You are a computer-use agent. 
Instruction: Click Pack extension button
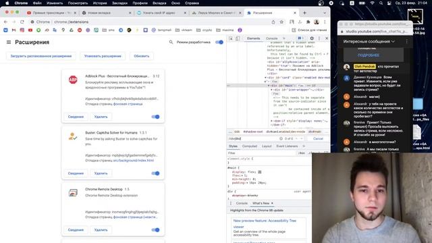pos(103,56)
